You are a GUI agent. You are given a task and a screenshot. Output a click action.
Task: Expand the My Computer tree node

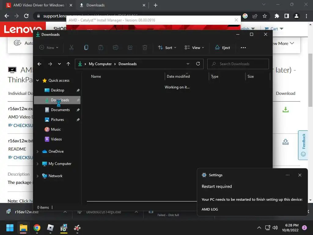click(38, 164)
